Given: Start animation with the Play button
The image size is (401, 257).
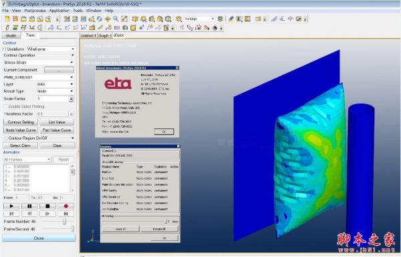Looking at the screenshot, I should [x=11, y=206].
